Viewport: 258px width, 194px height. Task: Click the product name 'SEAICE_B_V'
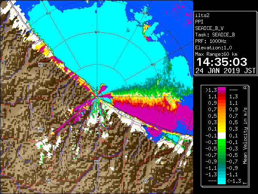209,28
